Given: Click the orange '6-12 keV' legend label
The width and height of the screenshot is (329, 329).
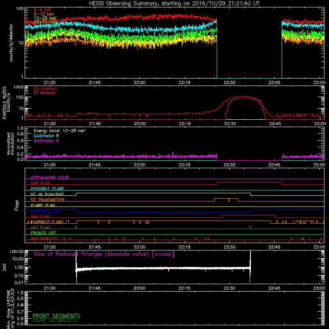Looking at the screenshot, I should tap(44, 14).
